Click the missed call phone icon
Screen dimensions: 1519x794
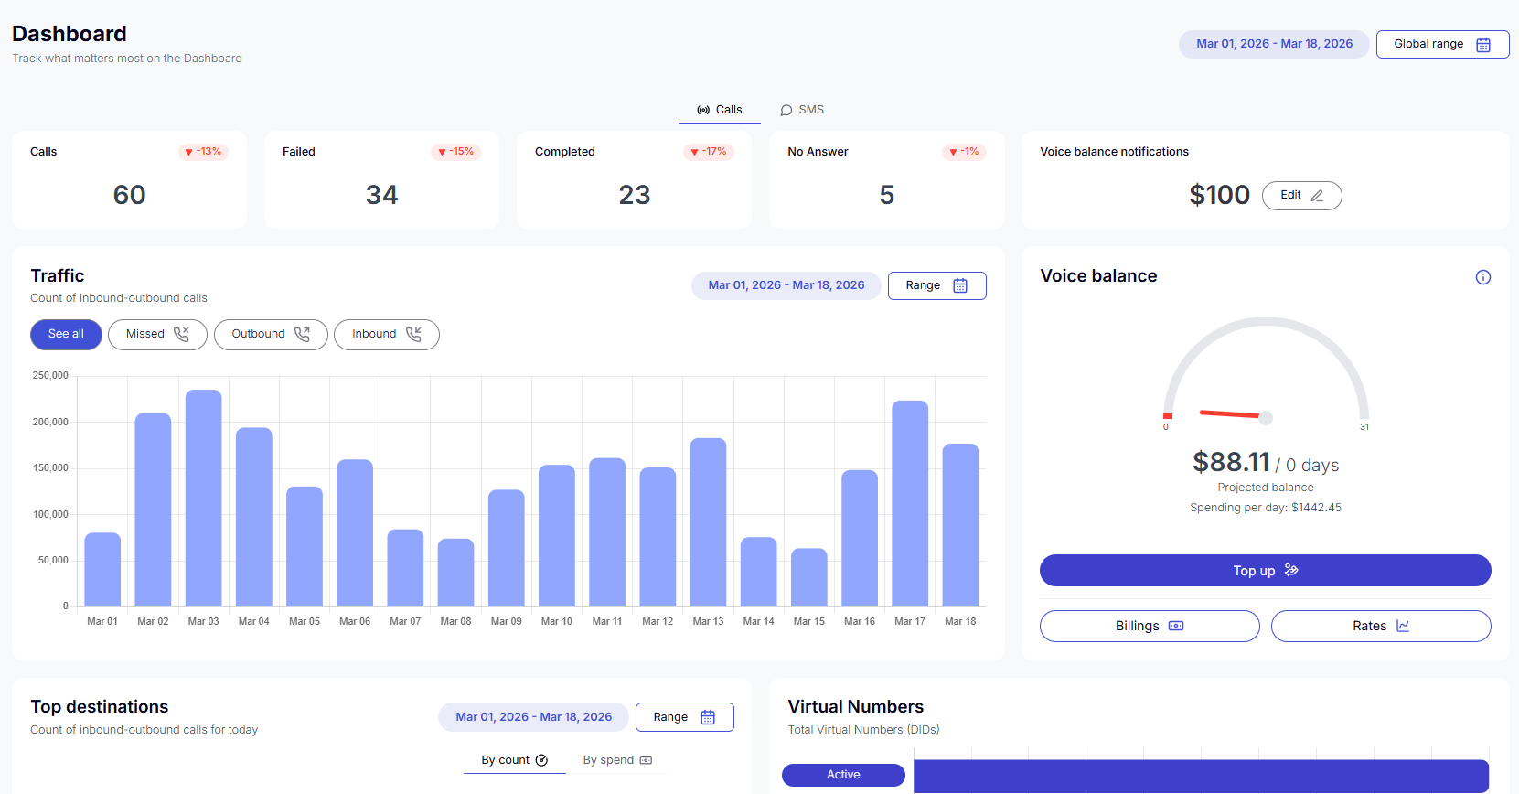[181, 334]
